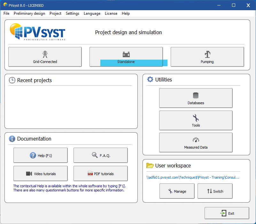Click the 'Project design and simulation' heading
The width and height of the screenshot is (256, 224).
coord(128,32)
